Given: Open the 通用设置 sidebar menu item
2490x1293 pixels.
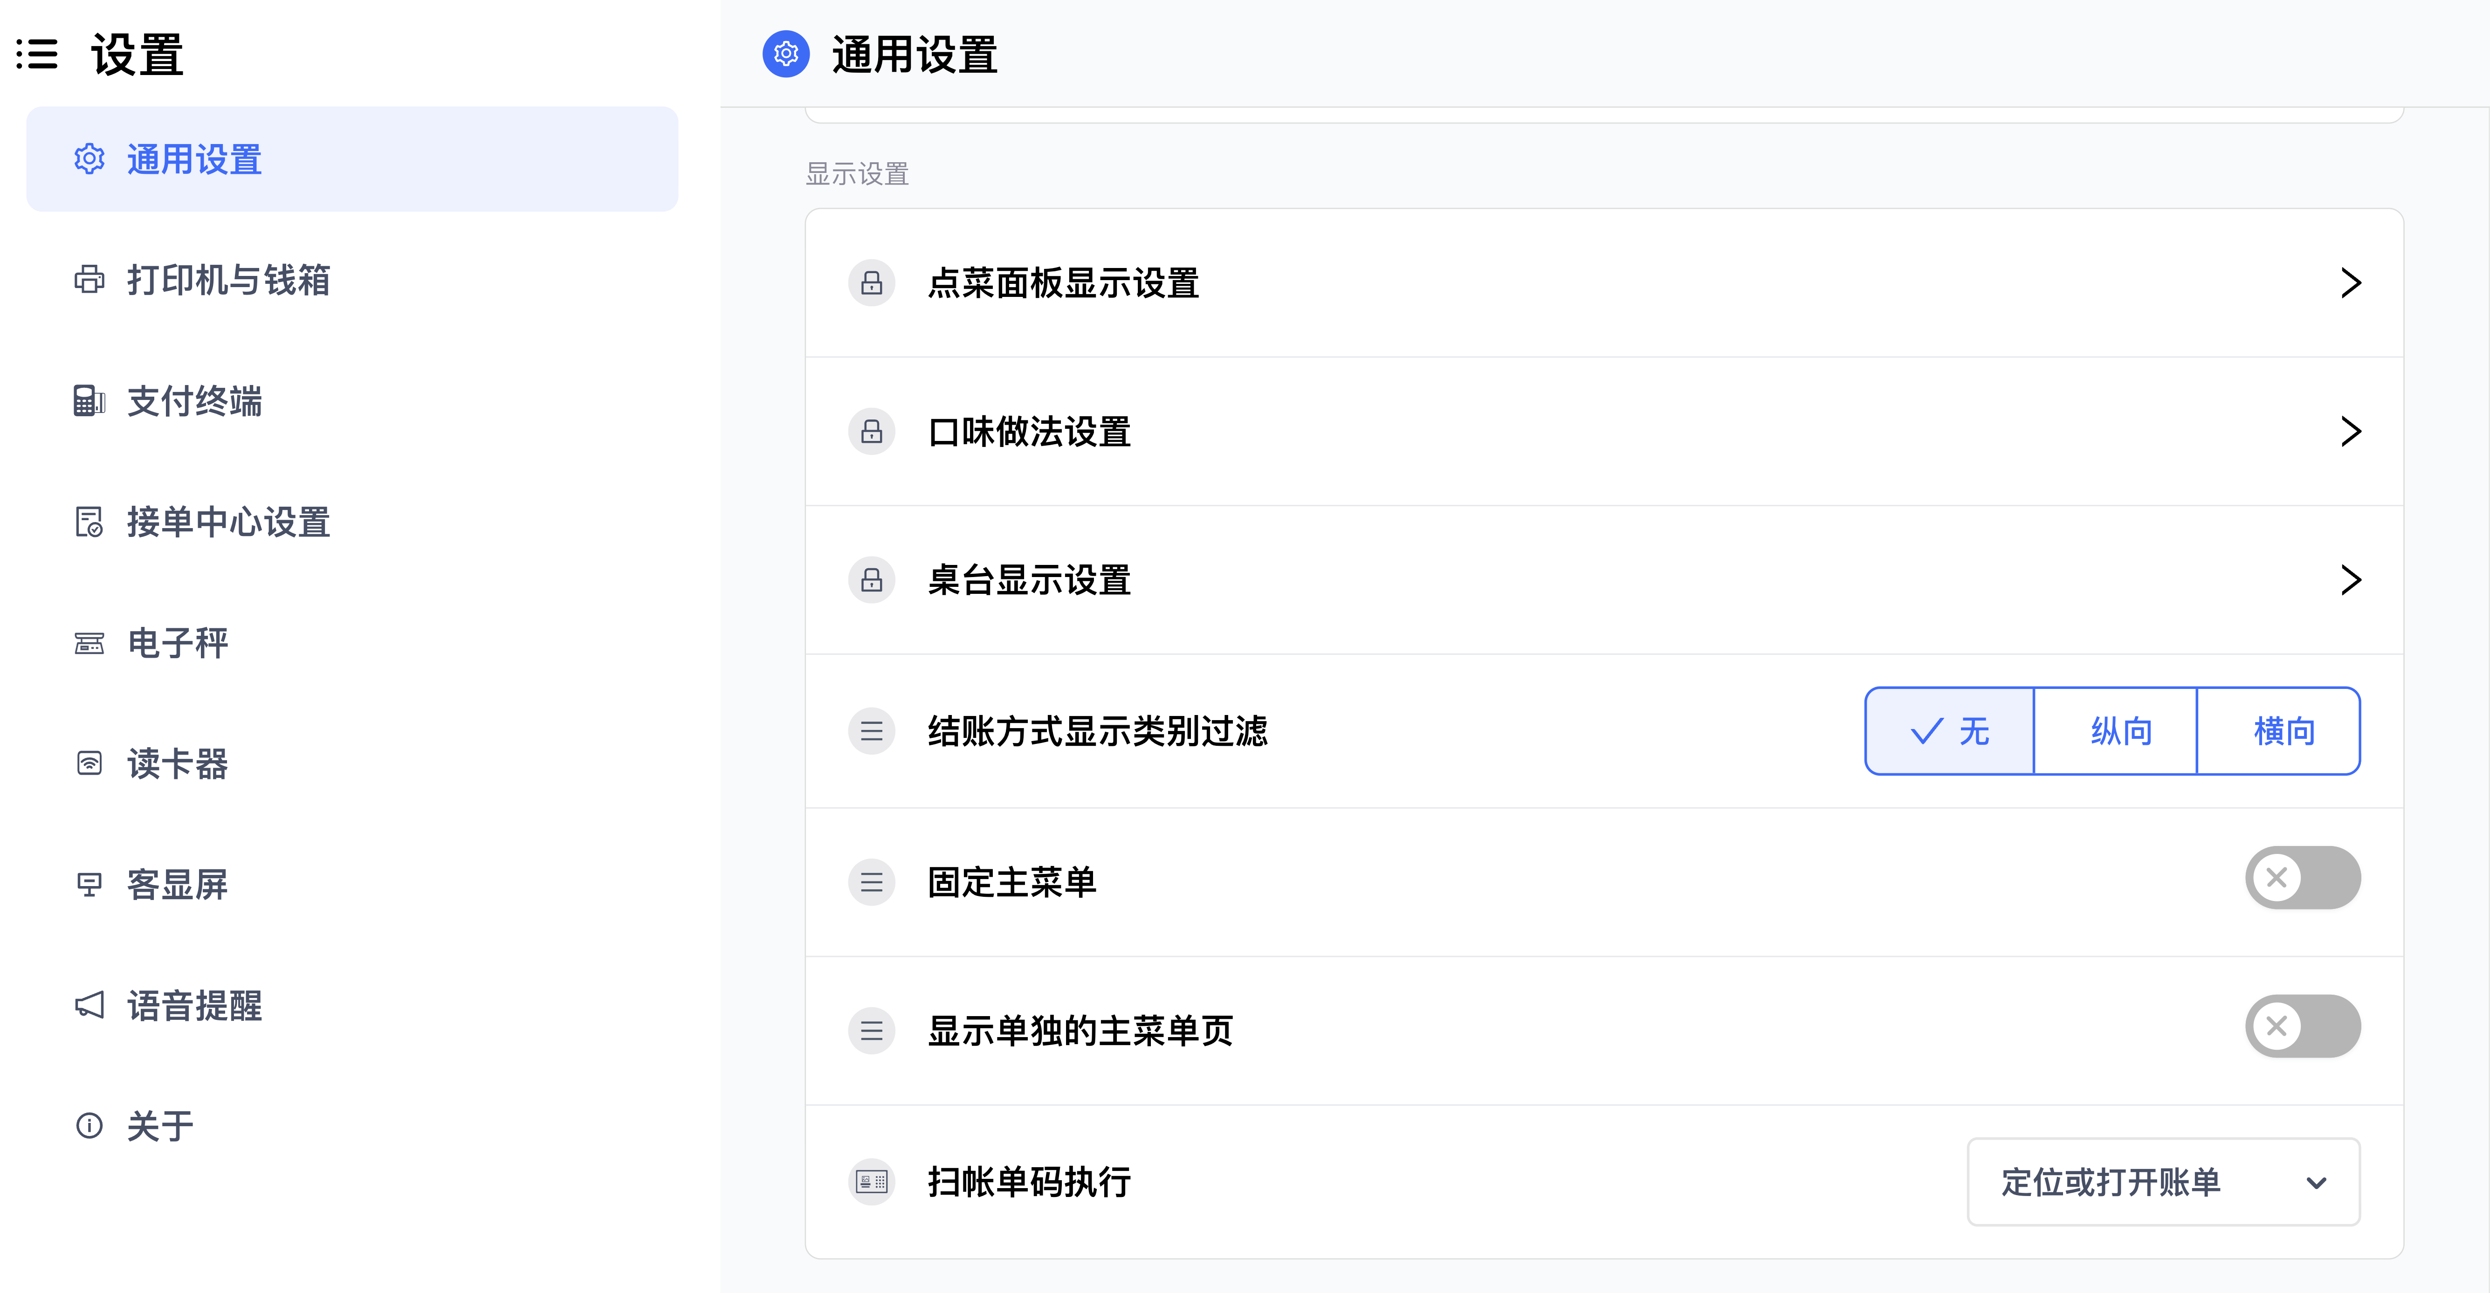Looking at the screenshot, I should coord(352,159).
